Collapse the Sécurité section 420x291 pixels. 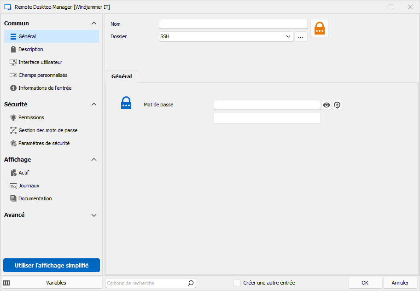coord(94,105)
